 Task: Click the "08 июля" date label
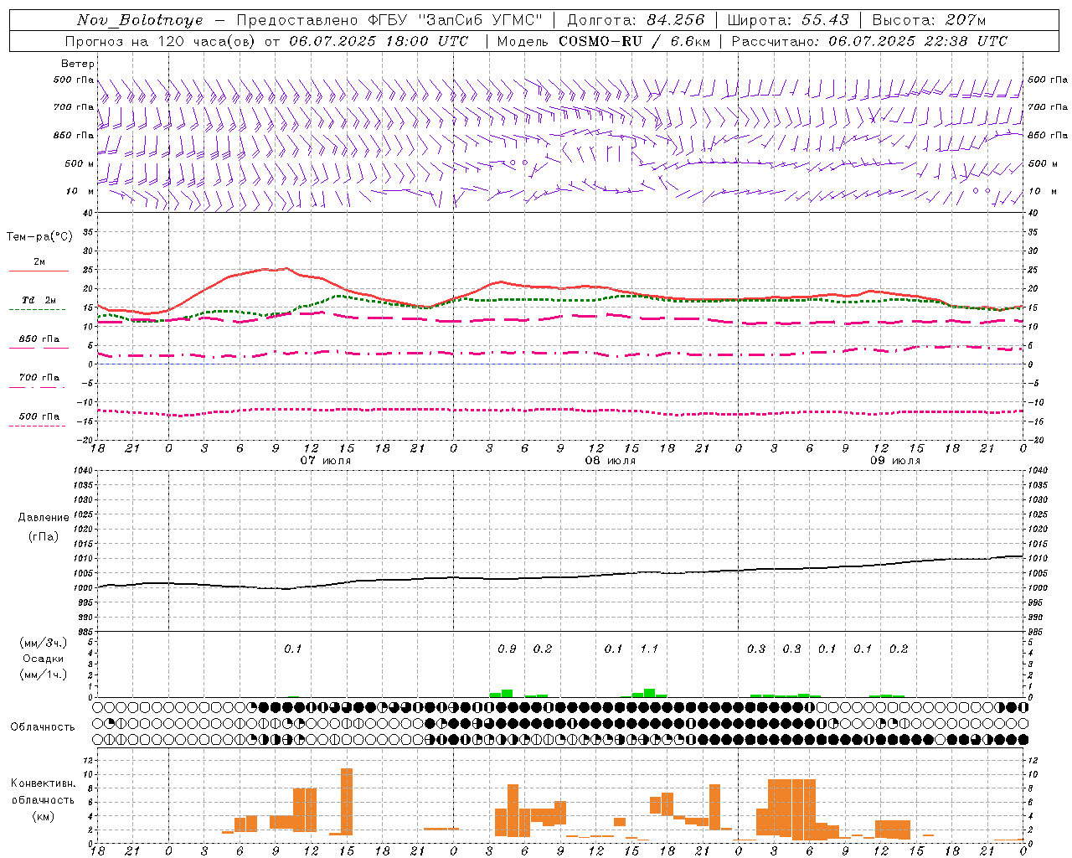tap(611, 461)
